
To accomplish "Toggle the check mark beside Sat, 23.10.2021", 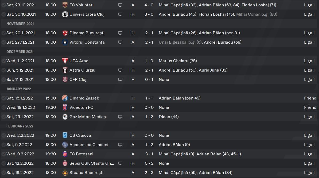I will point(3,5).
